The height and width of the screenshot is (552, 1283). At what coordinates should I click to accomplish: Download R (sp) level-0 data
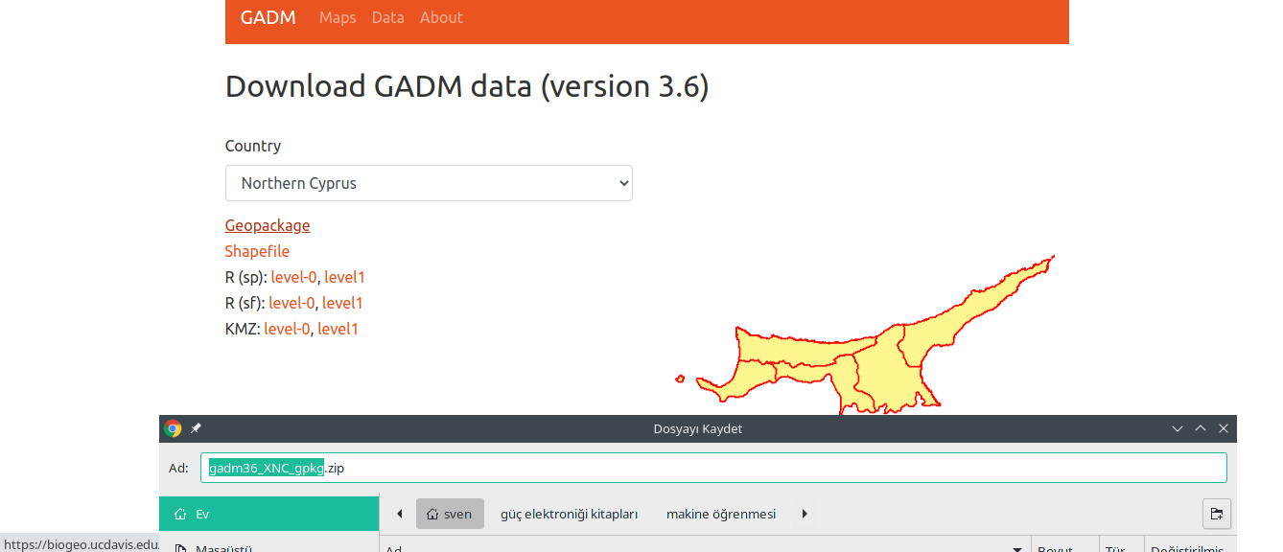click(293, 277)
